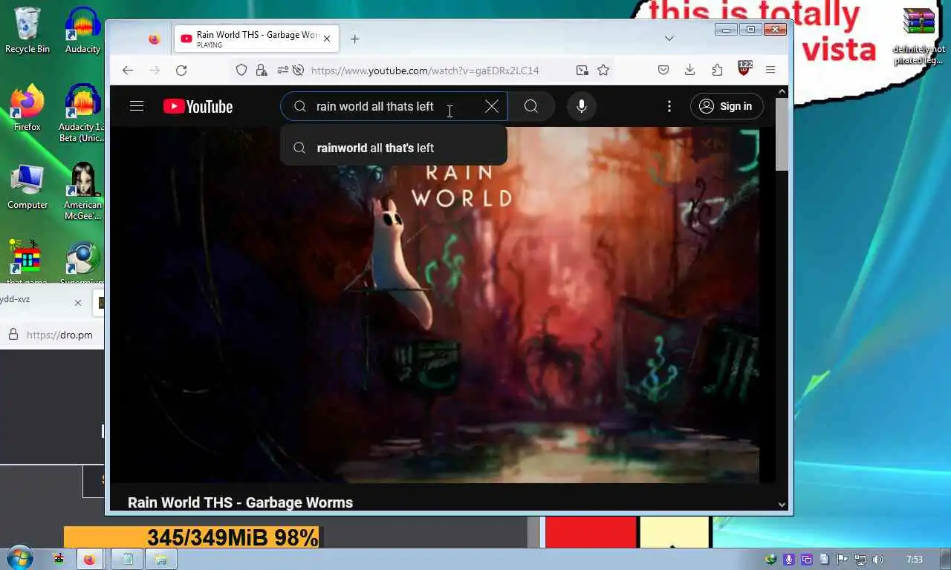This screenshot has width=951, height=570.
Task: Click page scrollbar down arrow
Action: (782, 504)
